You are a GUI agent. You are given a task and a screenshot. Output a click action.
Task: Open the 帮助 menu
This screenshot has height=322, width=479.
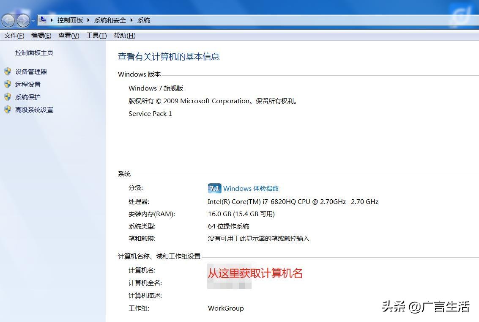pos(123,36)
